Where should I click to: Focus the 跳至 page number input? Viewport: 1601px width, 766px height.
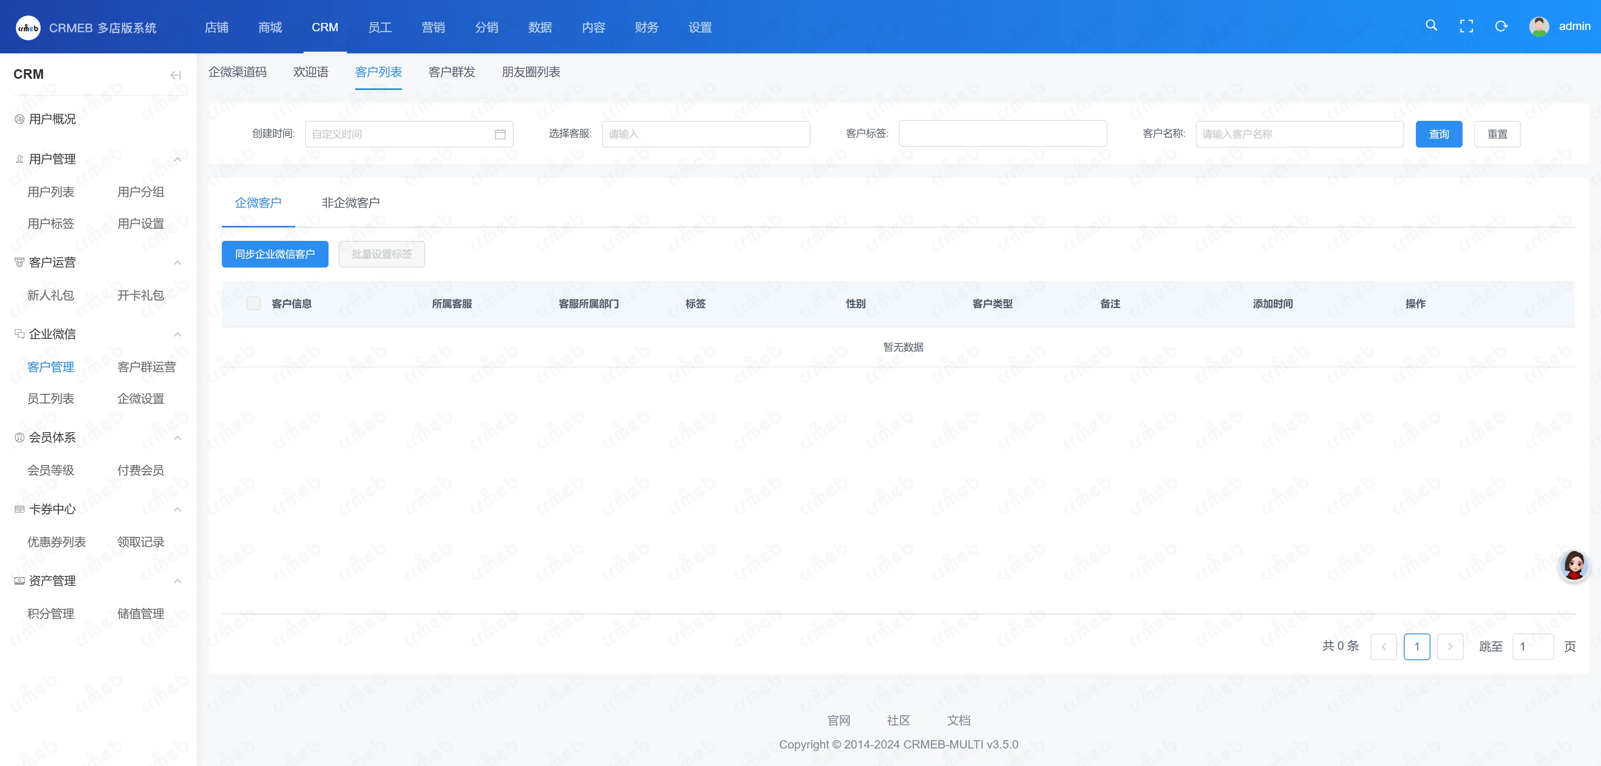tap(1533, 647)
